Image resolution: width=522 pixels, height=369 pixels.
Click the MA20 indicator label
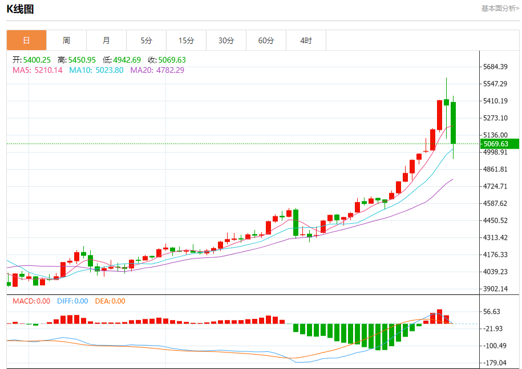pos(157,70)
